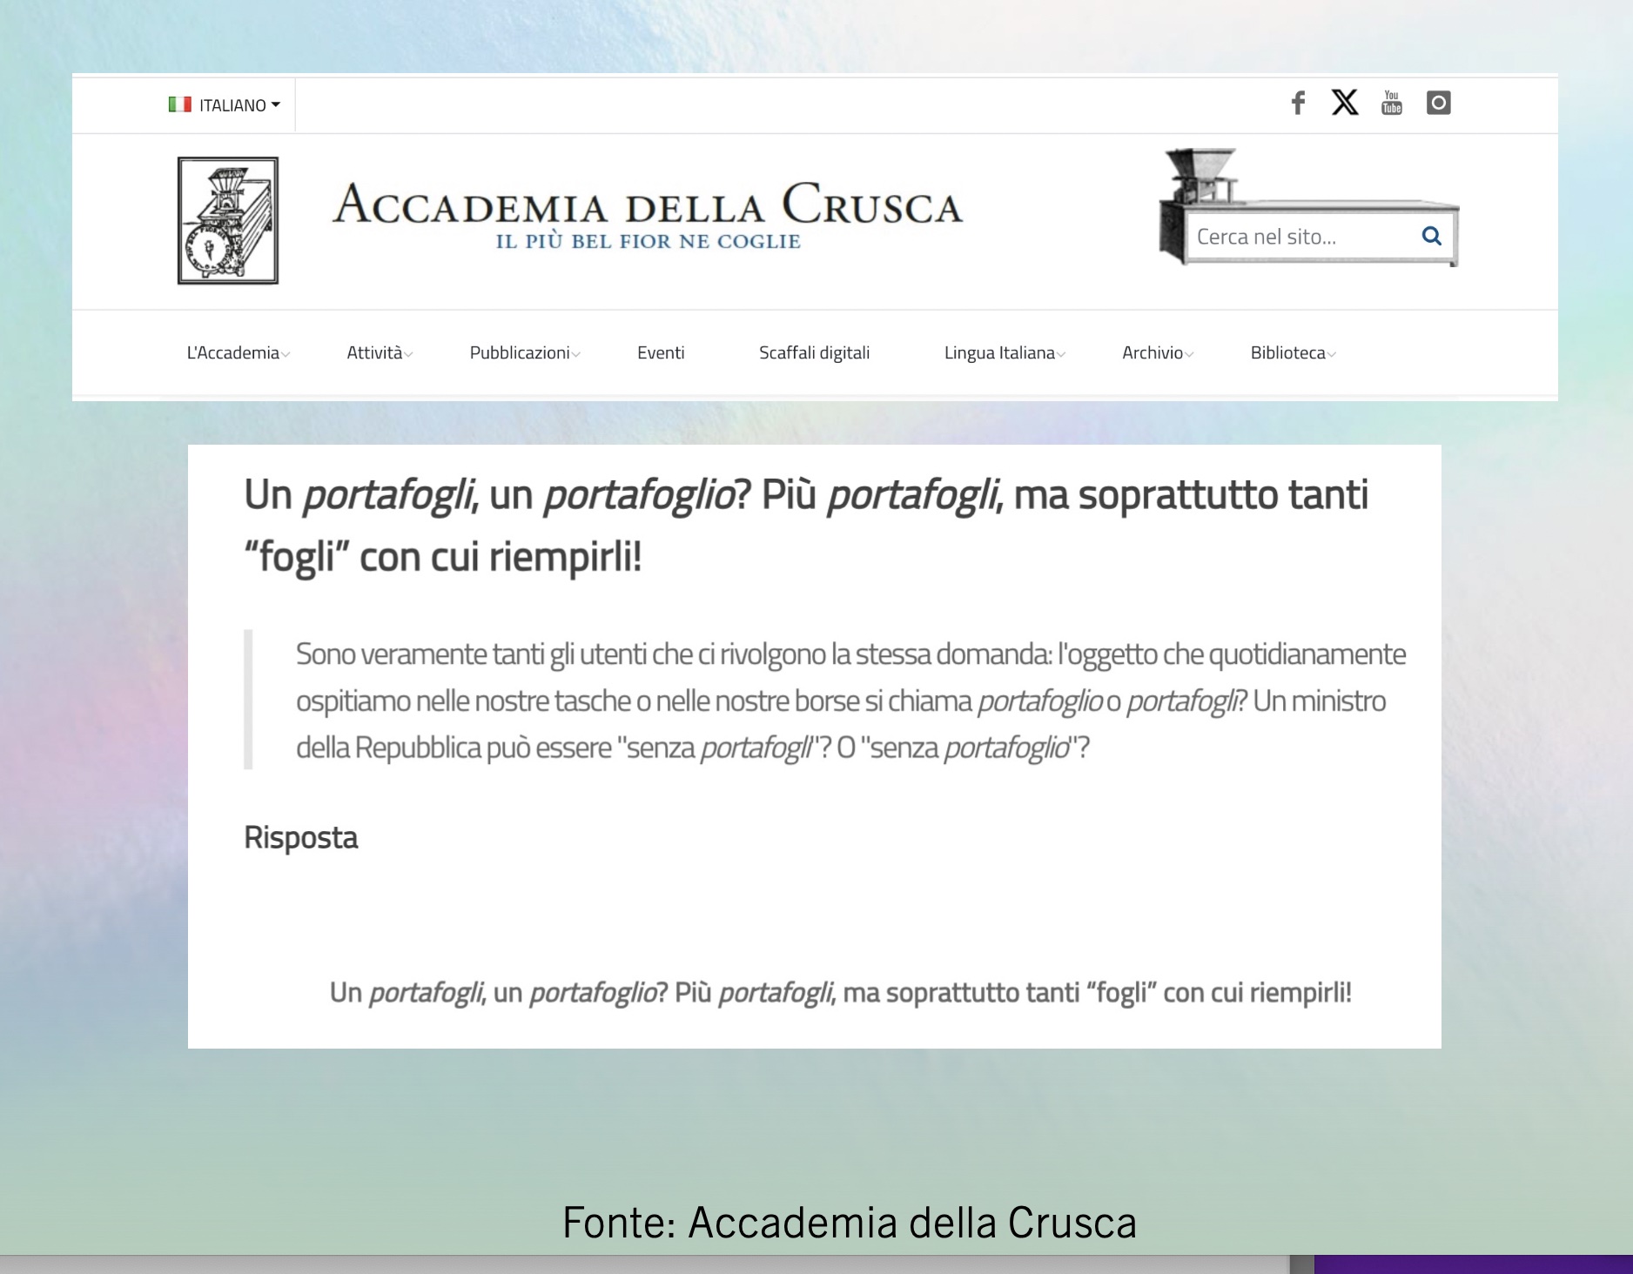Screen dimensions: 1633x1274
Task: Click the Accademia della Crusca emblem logo
Action: click(x=228, y=220)
